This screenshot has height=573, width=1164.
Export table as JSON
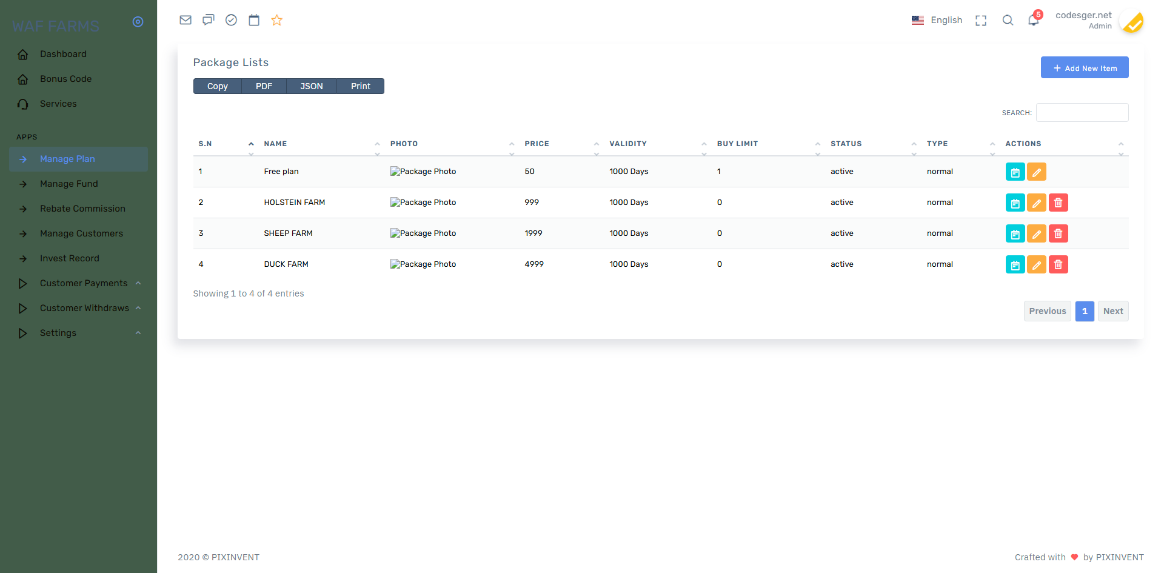[312, 86]
